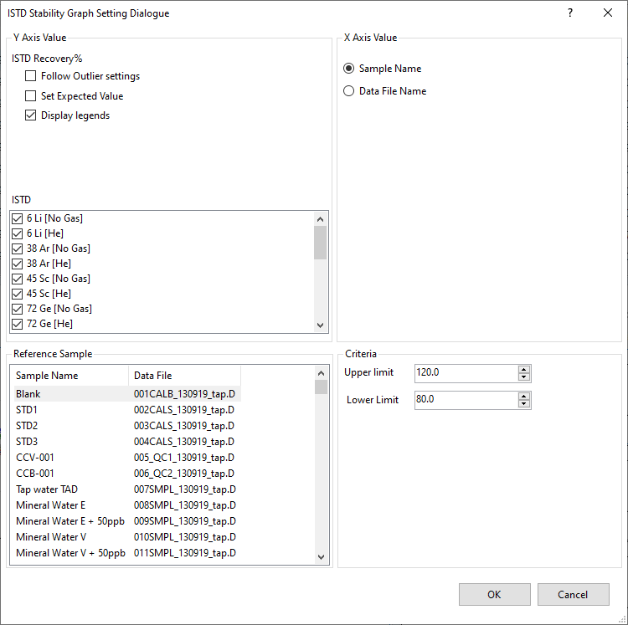Select Mineral Water E + 50ppb row

coord(127,521)
